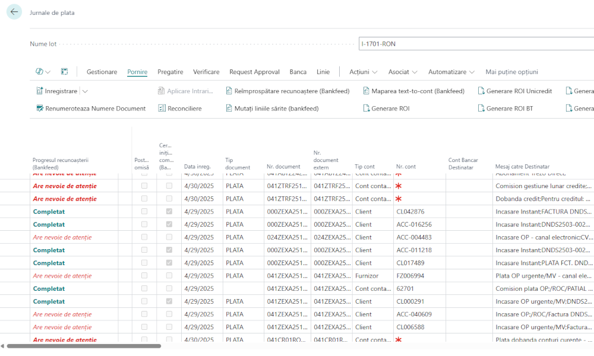Click the Jurnale de plata page title
The image size is (594, 356).
point(52,12)
